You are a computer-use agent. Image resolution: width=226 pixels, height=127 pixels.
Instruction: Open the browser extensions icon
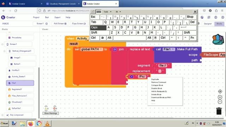pos(216,11)
